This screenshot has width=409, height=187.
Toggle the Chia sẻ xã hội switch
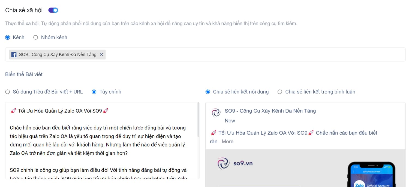pos(53,10)
